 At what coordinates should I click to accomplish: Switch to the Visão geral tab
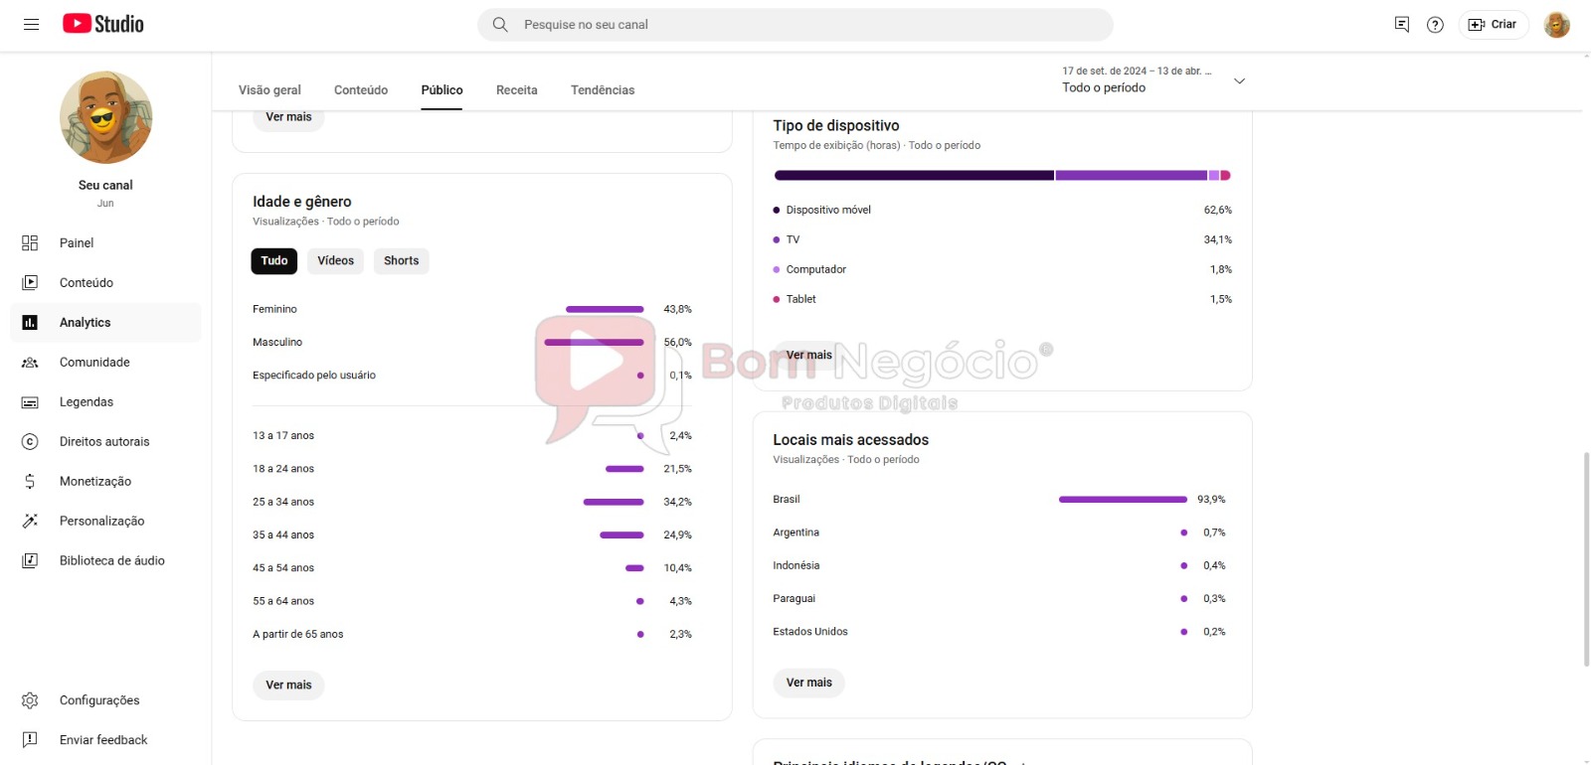point(269,90)
